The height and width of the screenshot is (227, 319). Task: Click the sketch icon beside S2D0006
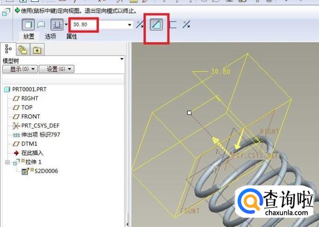pos(25,171)
